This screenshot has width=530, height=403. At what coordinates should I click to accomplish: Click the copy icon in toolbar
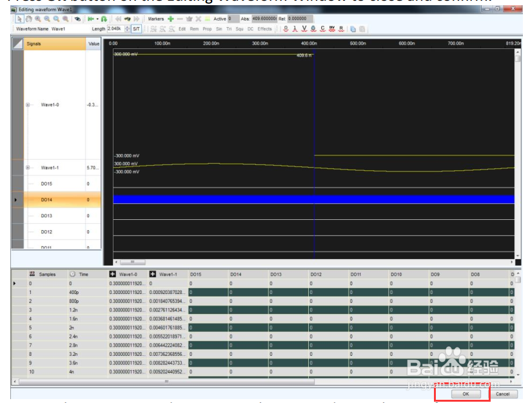pyautogui.click(x=353, y=29)
